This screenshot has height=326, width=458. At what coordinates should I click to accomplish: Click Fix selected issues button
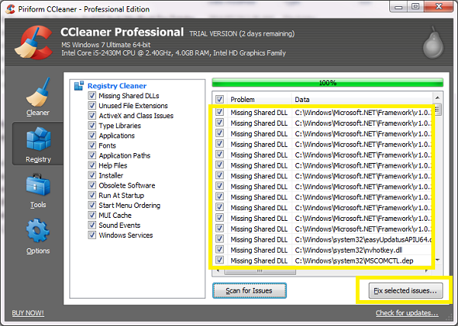406,290
